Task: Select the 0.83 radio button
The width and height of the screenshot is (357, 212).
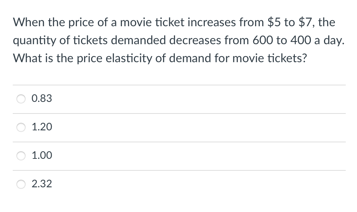Action: pyautogui.click(x=21, y=99)
